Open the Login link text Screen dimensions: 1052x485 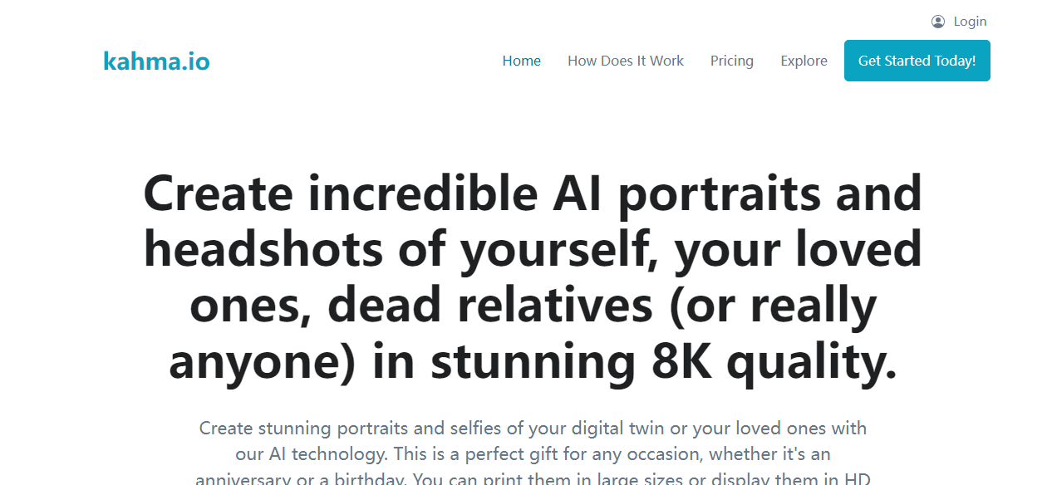[970, 22]
